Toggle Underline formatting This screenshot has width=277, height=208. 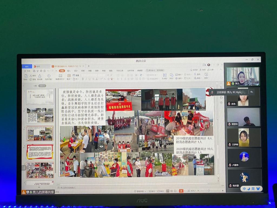pos(90,79)
